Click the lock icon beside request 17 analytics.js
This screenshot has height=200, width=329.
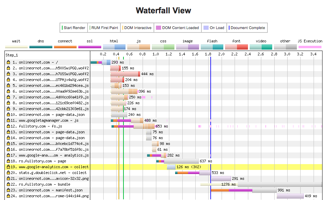(x=9, y=155)
